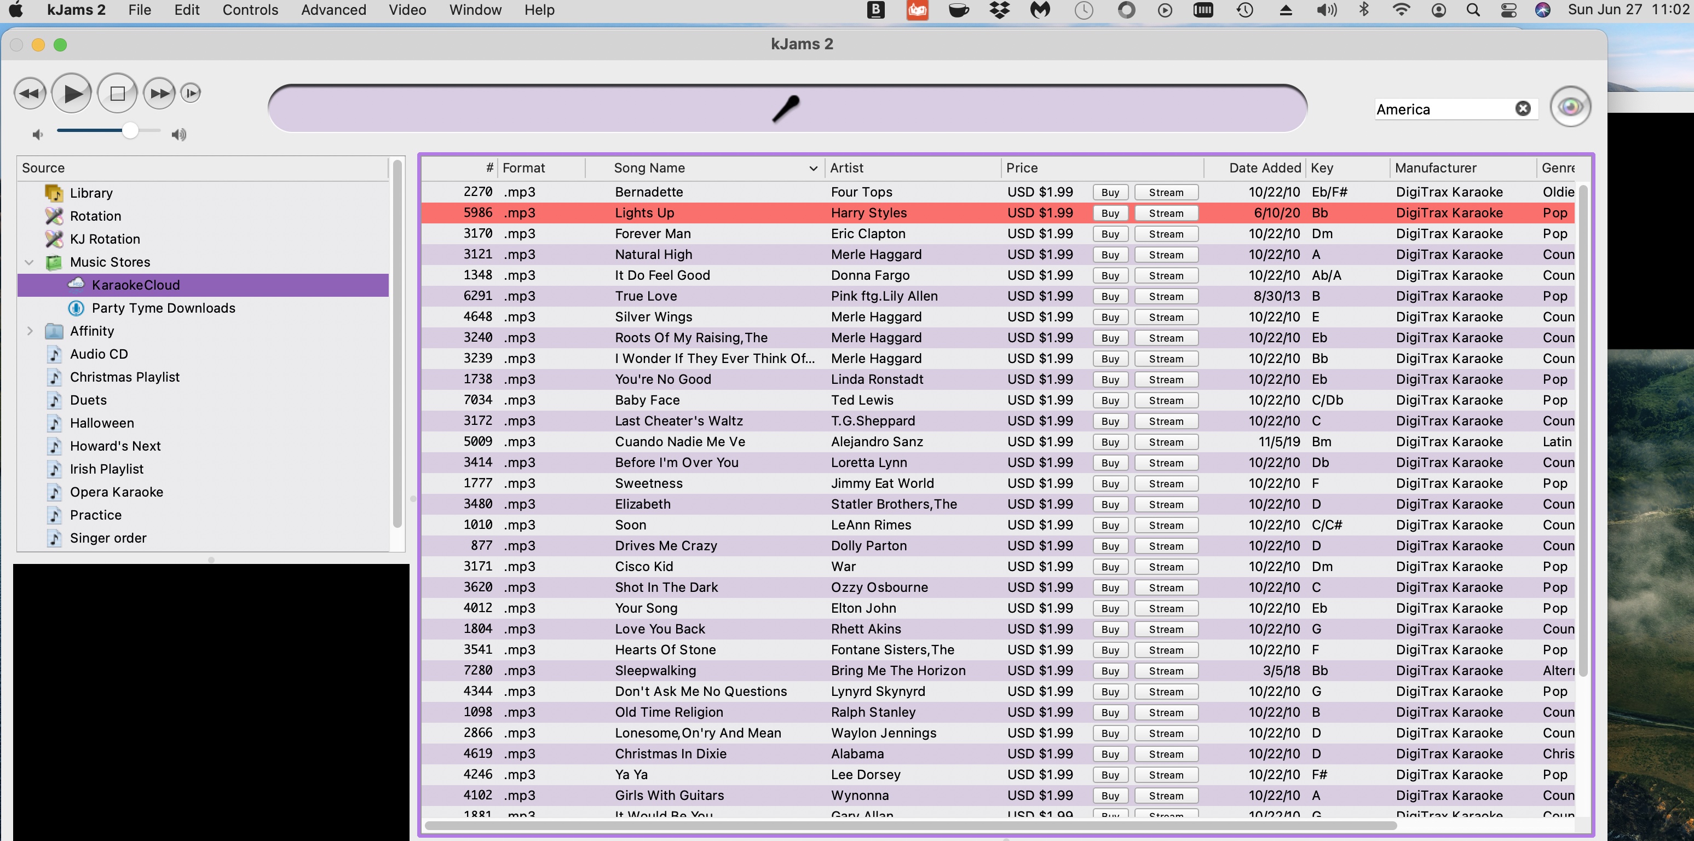Screen dimensions: 1694x841
Task: Open the Library source
Action: point(91,193)
